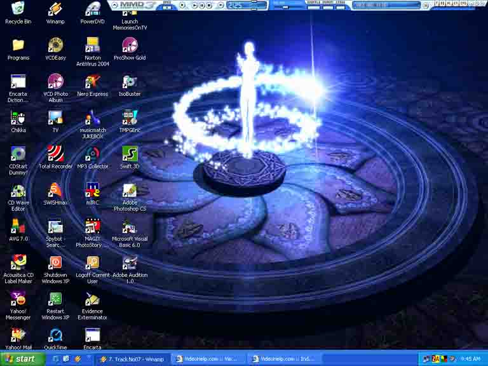Select the Acoustica CD Label Maker icon
Screen dimensions: 488x366
click(18, 269)
